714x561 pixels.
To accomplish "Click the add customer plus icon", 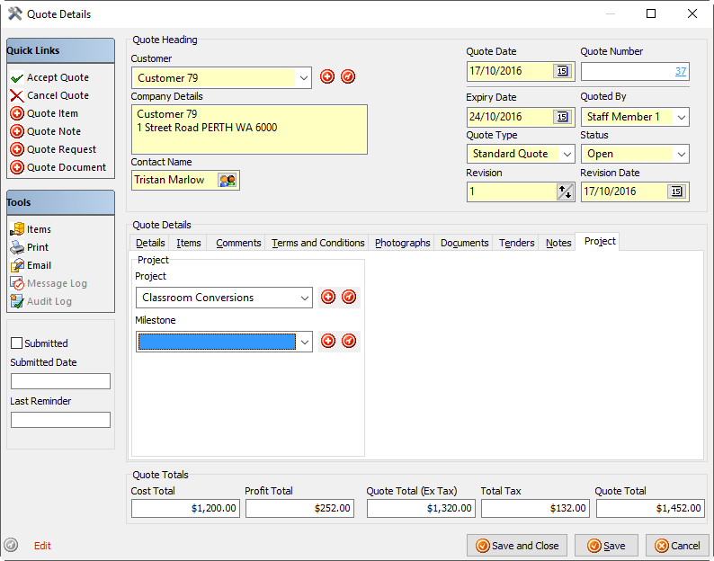I will tap(327, 77).
